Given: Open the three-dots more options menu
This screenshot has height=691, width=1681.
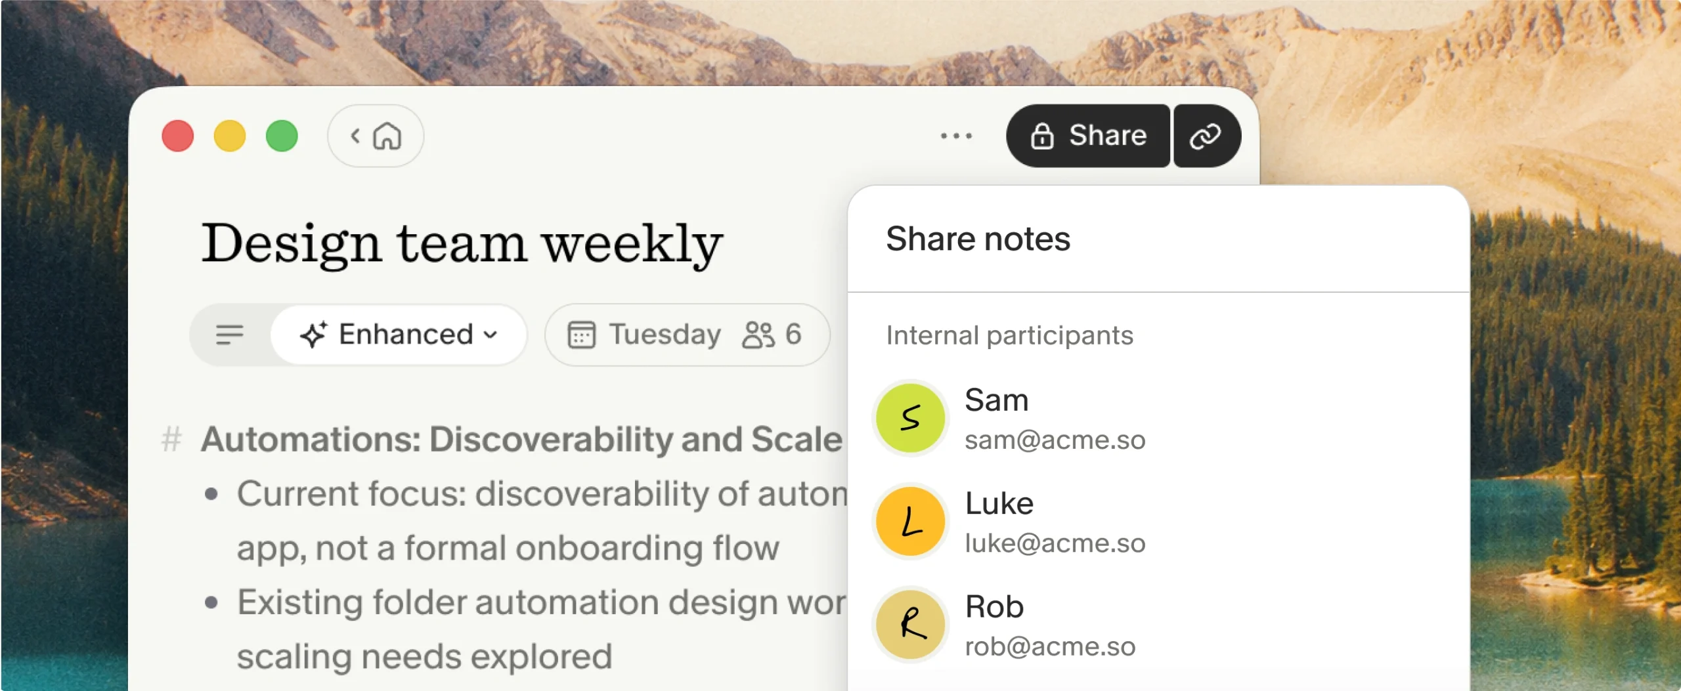Looking at the screenshot, I should click(956, 136).
